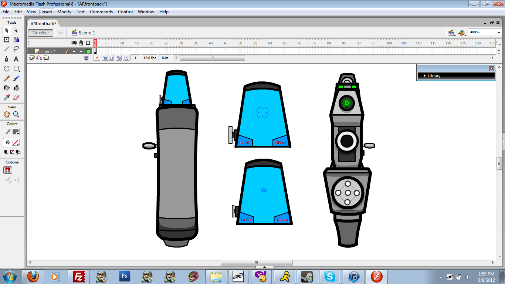Select the Eraser tool

16,97
